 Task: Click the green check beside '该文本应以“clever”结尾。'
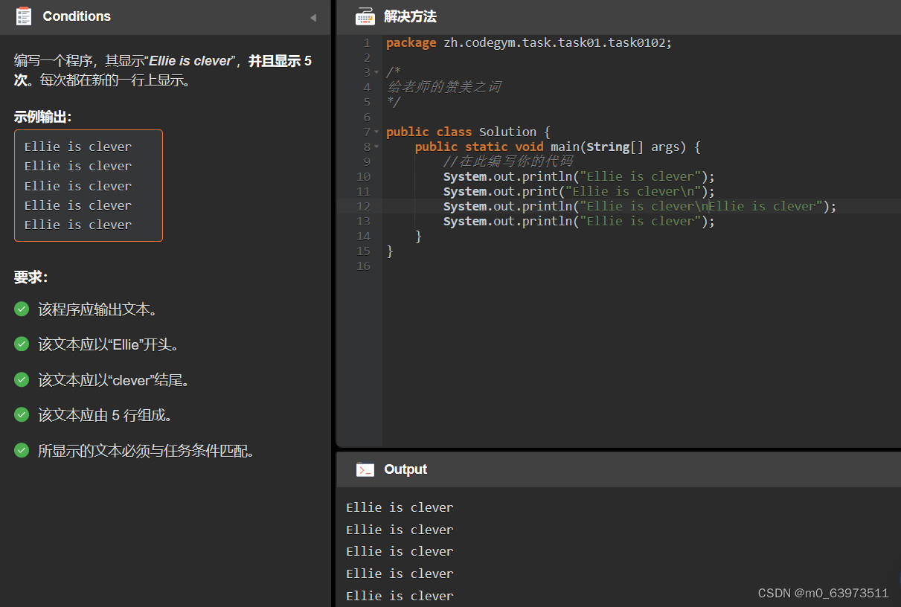pos(22,379)
